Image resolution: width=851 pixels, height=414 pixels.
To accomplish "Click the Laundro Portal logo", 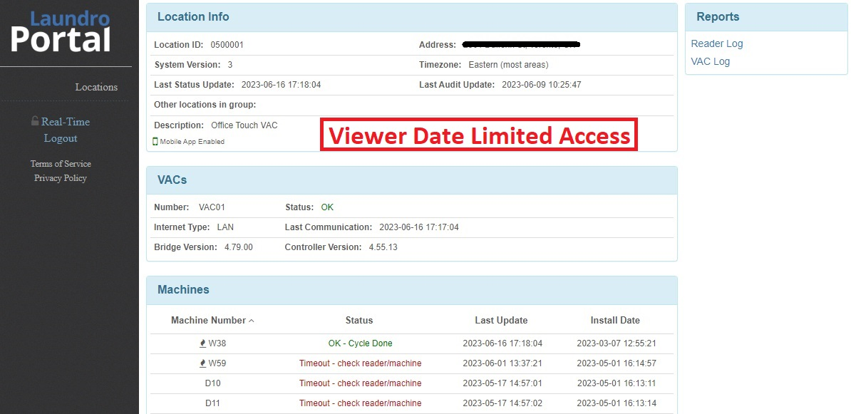I will click(x=61, y=31).
